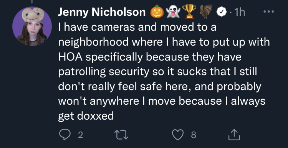288x148 pixels.
Task: Open the share menu via upload arrow icon
Action: click(x=234, y=135)
